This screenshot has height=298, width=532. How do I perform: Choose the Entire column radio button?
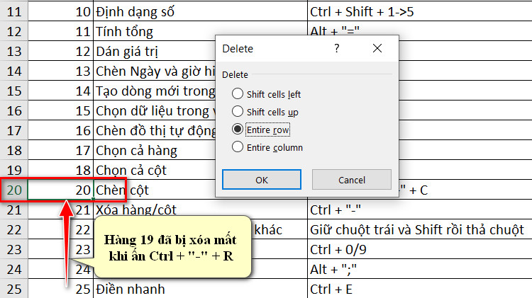[267, 147]
